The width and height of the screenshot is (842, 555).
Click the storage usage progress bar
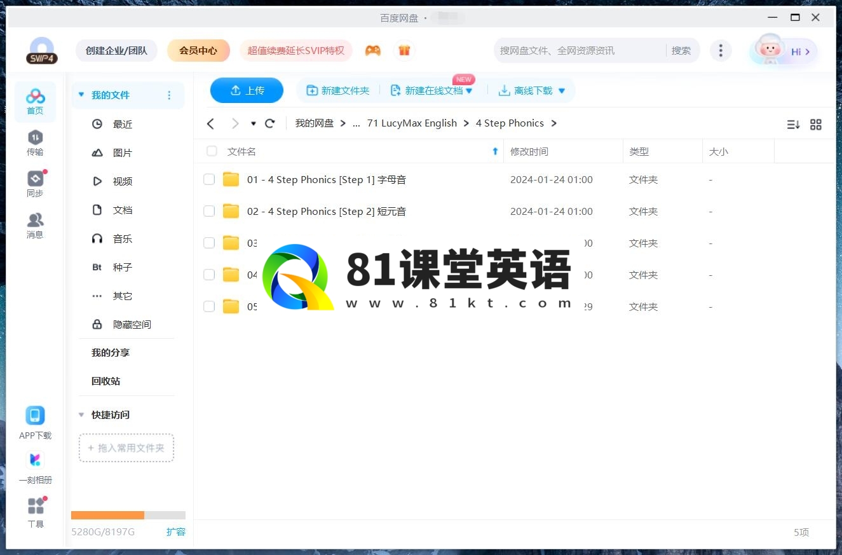[128, 515]
